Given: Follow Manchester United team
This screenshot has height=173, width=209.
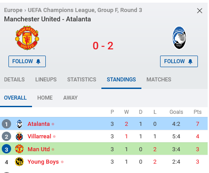Looking at the screenshot, I should 27,61.
